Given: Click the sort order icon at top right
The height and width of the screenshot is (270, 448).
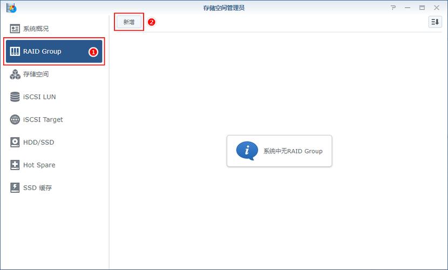Looking at the screenshot, I should pos(435,22).
